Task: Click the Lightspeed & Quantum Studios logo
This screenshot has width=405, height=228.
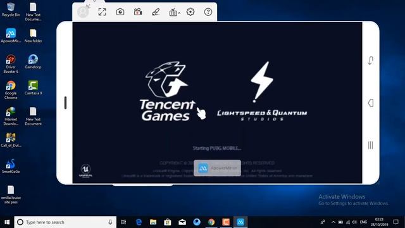Action: click(x=262, y=91)
